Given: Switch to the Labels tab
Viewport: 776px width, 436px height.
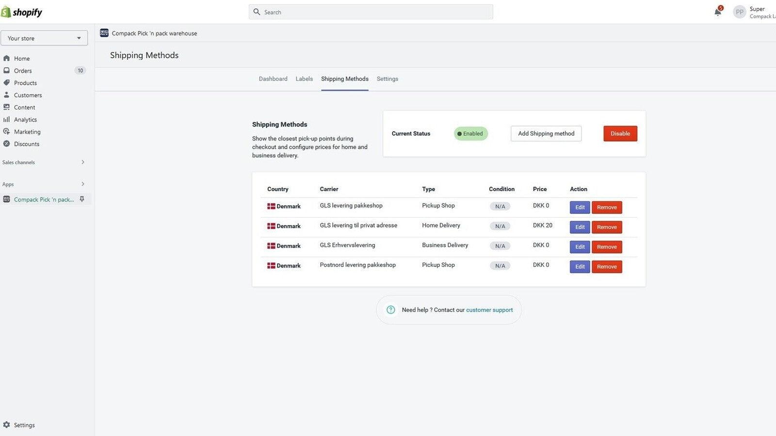Looking at the screenshot, I should (304, 78).
